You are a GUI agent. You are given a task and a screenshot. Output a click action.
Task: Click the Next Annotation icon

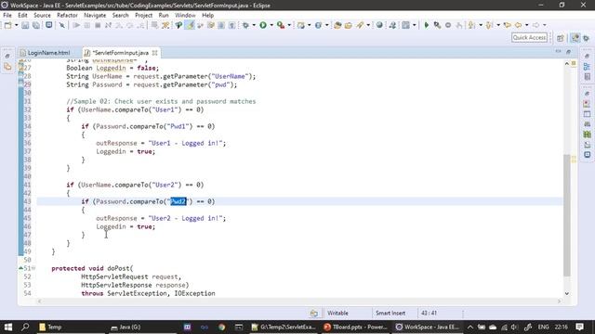(x=471, y=25)
